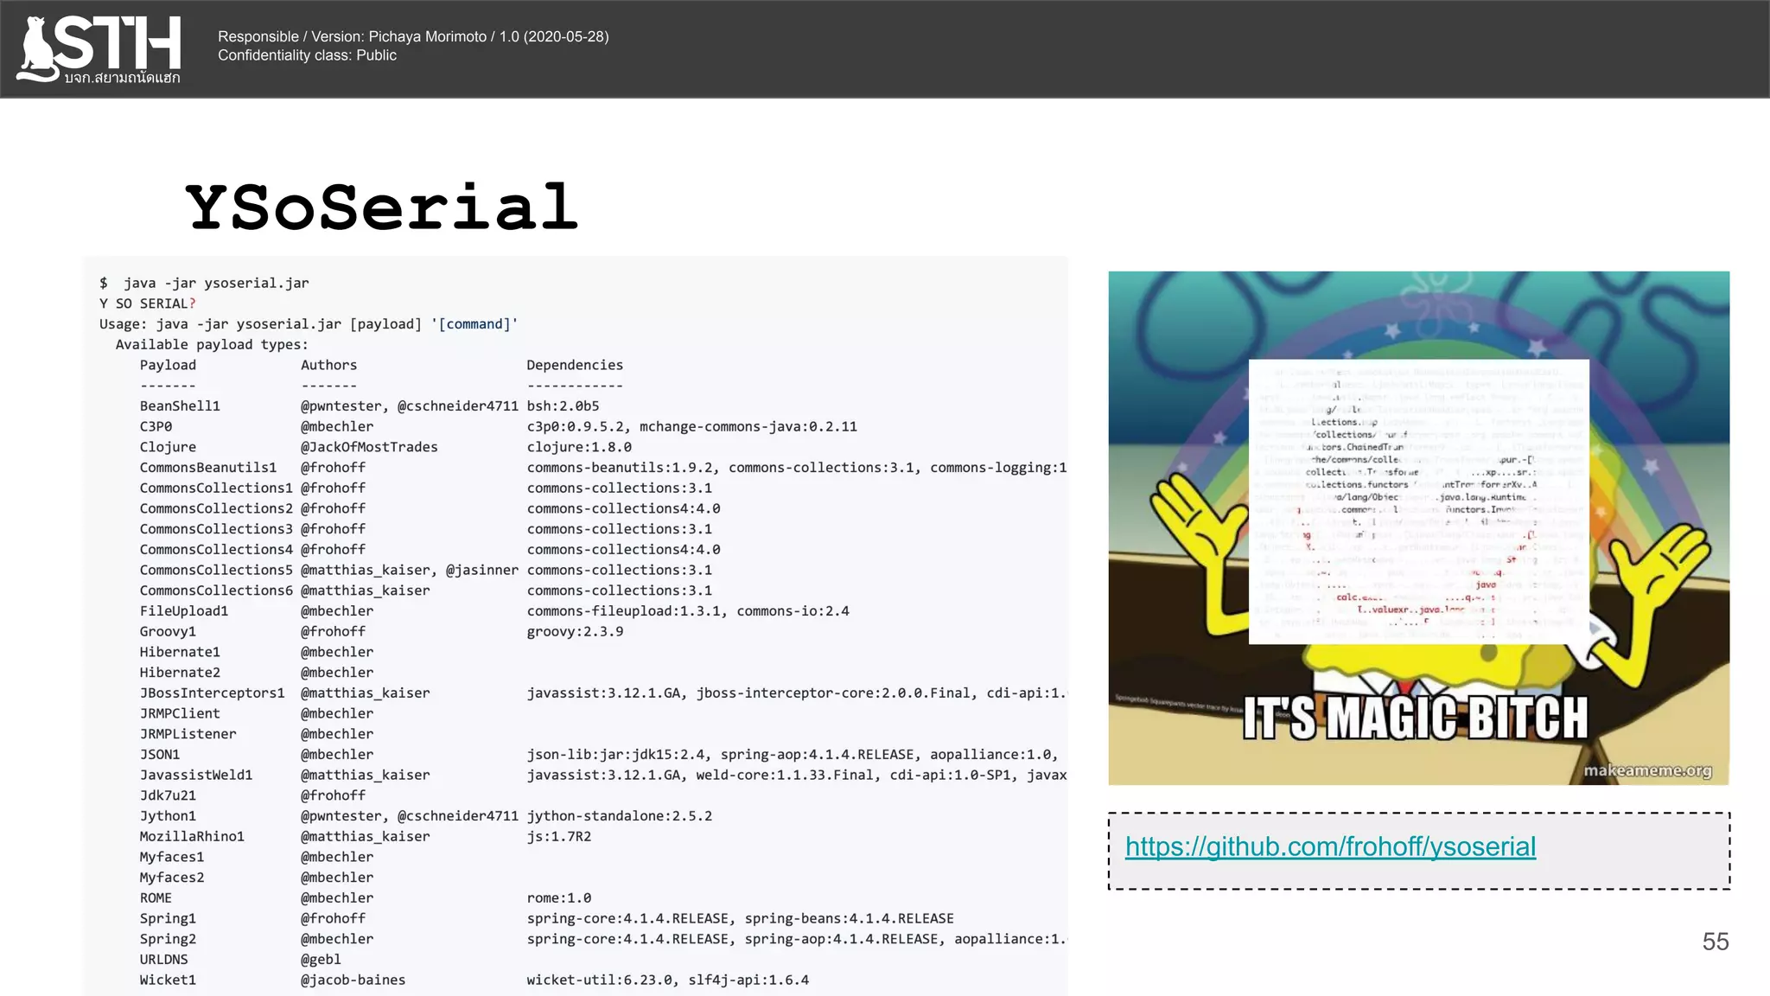
Task: Click the Payload column header
Action: [168, 365]
